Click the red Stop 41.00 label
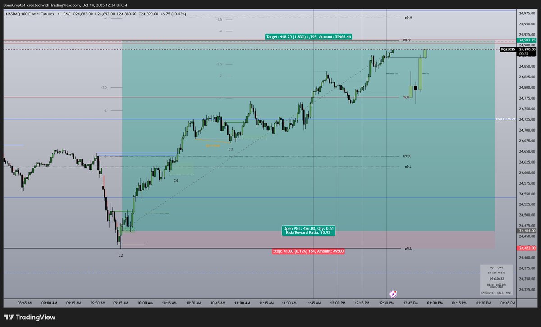This screenshot has height=327, width=541. (x=308, y=251)
